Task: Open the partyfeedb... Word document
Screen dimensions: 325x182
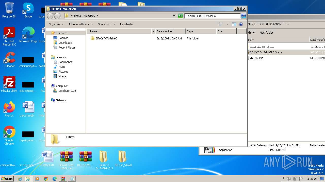Action: tap(28, 109)
